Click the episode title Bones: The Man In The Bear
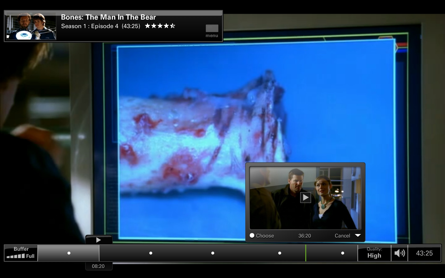The width and height of the screenshot is (445, 278). click(x=108, y=17)
